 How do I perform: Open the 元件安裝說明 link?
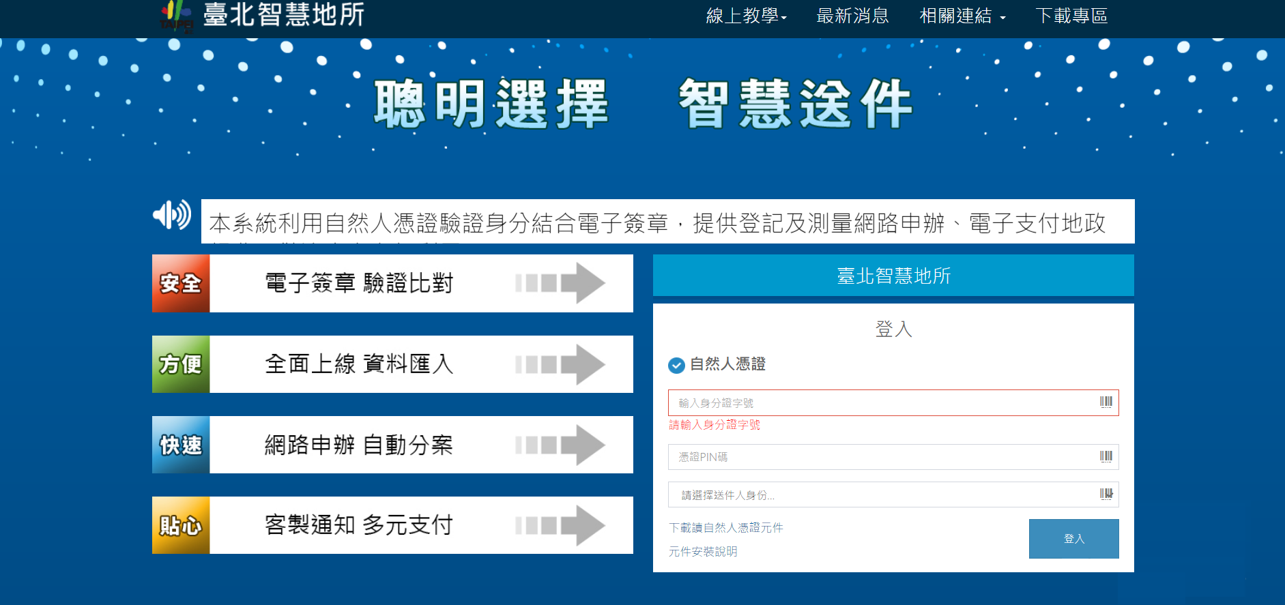(703, 552)
